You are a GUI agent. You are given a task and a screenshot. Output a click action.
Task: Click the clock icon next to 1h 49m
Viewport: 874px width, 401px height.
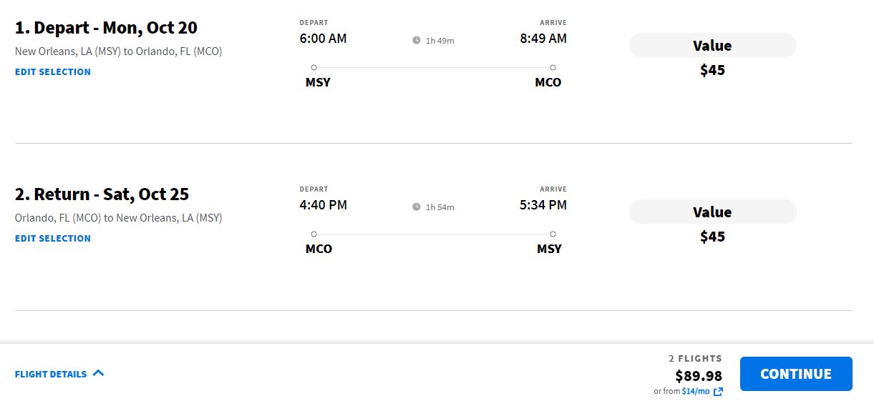417,41
